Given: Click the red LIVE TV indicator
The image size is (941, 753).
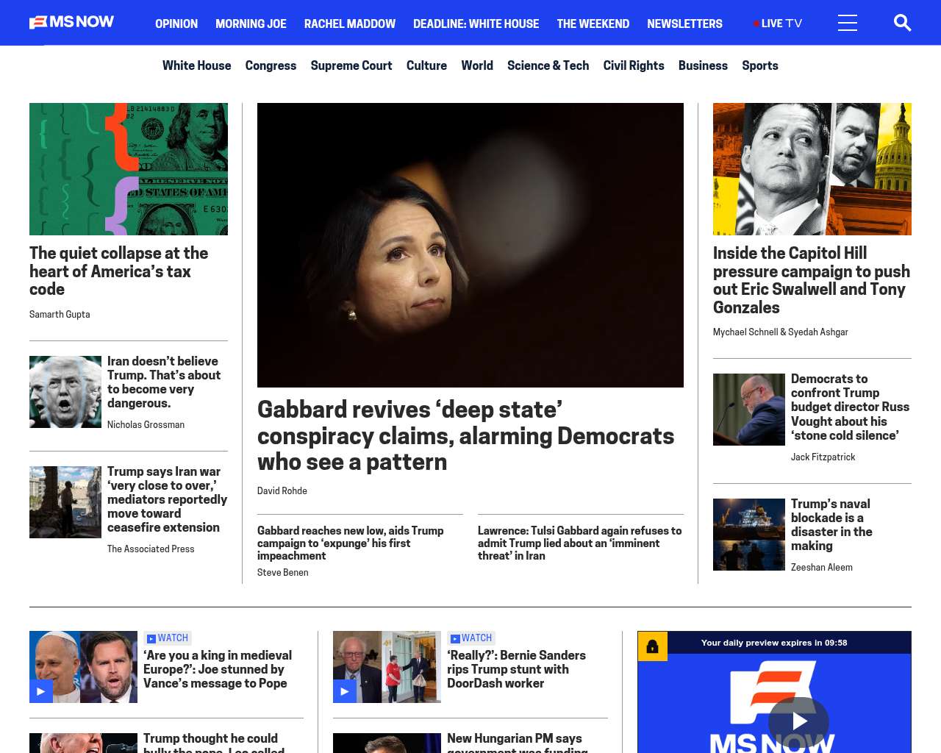Looking at the screenshot, I should point(778,24).
